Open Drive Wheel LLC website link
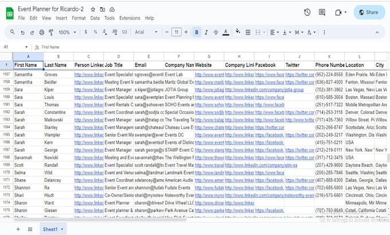 pyautogui.click(x=209, y=203)
